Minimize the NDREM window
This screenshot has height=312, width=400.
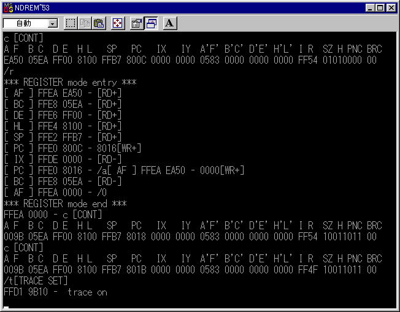click(369, 7)
